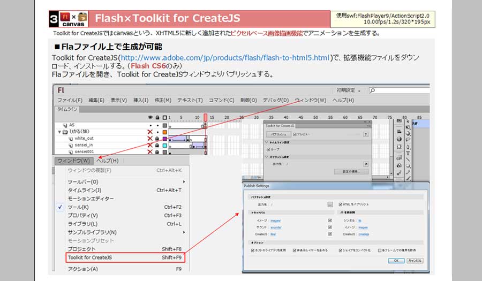The height and width of the screenshot is (281, 482).
Task: Click the キャンセル button in Publish Settings
Action: 415,261
